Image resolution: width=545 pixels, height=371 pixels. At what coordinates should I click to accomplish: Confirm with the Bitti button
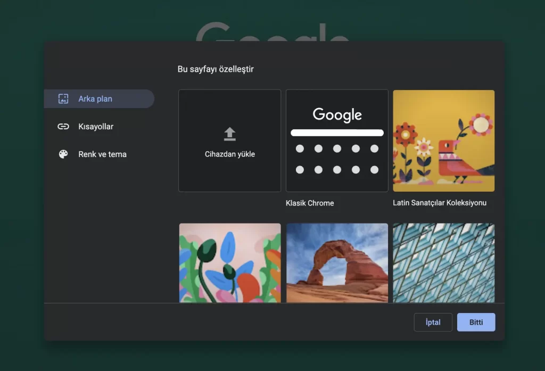476,323
